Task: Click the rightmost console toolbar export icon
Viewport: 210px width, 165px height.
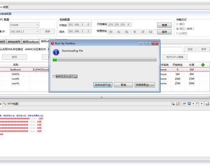Action: 207,104
